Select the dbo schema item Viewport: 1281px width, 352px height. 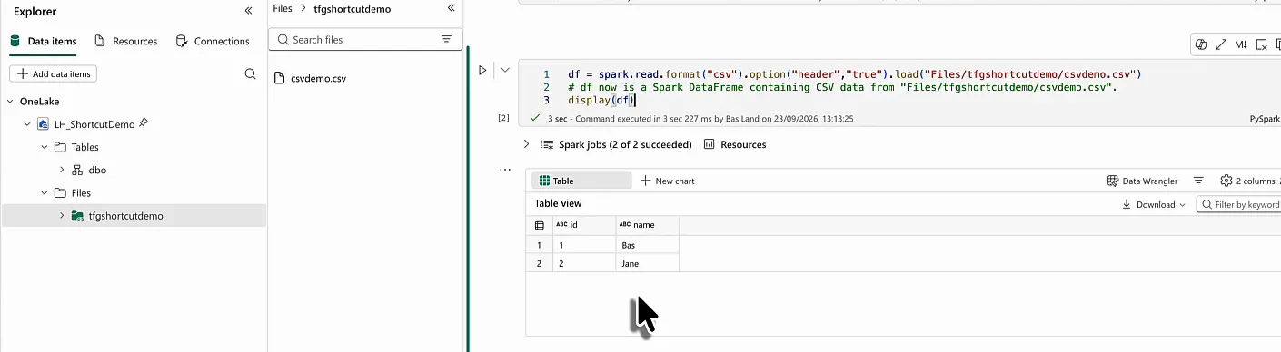(x=89, y=170)
